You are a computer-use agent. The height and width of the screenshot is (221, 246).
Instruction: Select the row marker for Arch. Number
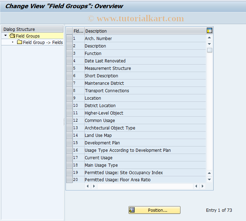coord(69,38)
